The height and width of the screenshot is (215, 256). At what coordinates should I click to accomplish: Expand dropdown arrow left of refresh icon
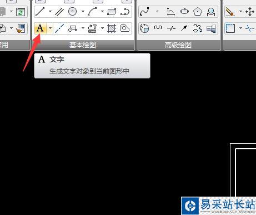point(11,12)
